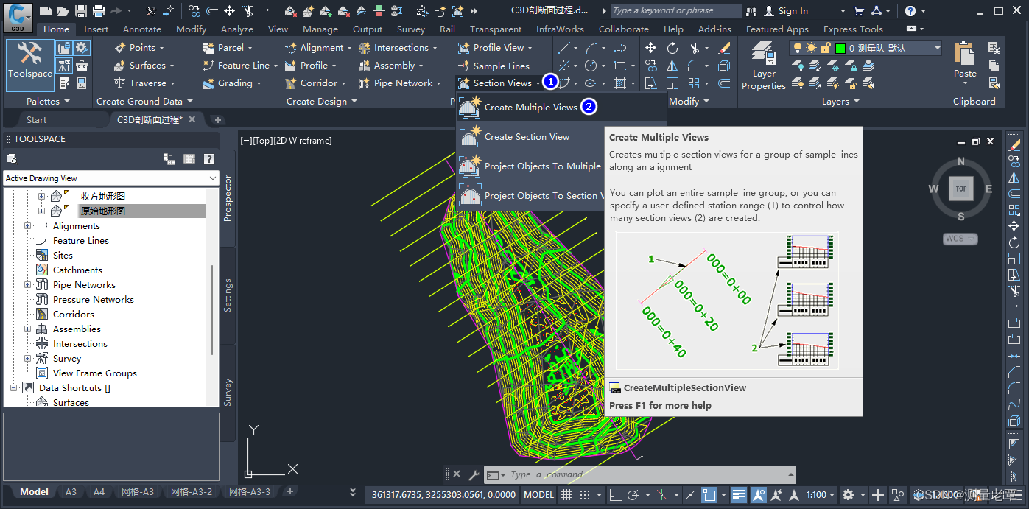Viewport: 1029px width, 509px height.
Task: Click Sign In button
Action: coord(786,11)
